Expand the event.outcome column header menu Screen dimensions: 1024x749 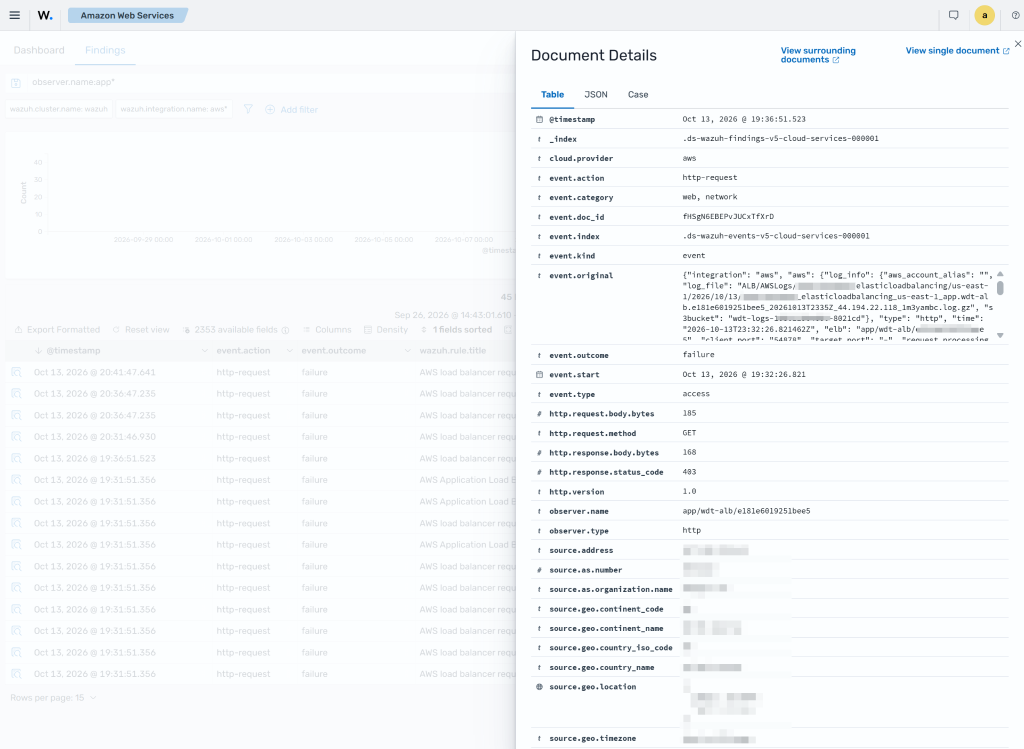pyautogui.click(x=407, y=350)
